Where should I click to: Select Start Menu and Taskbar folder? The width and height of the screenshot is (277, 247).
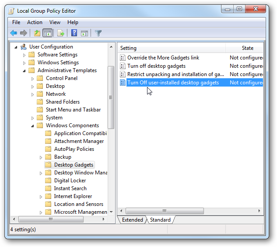[x=73, y=110]
